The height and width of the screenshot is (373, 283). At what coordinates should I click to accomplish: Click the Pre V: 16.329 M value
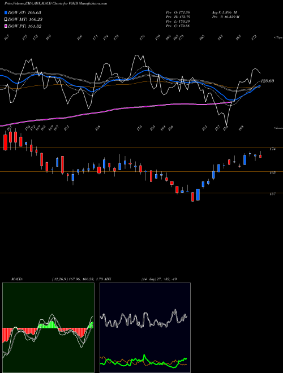click(226, 17)
